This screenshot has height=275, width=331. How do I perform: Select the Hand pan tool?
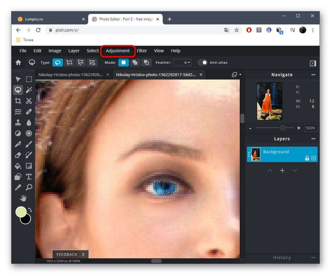(23, 198)
